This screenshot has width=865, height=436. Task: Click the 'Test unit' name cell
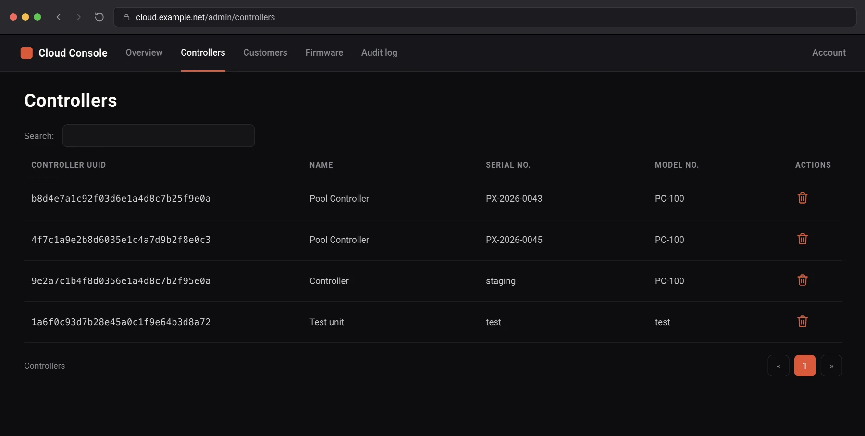tap(327, 322)
